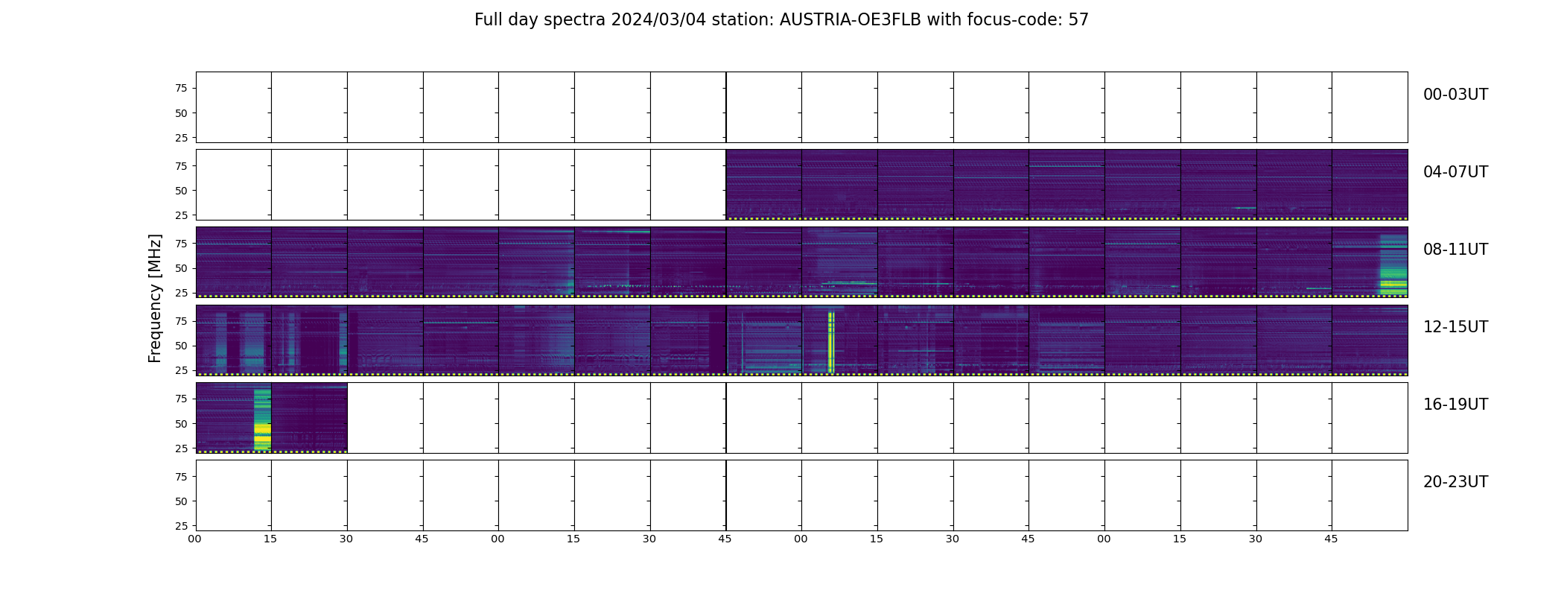Image resolution: width=1564 pixels, height=596 pixels.
Task: Click the striped first panel of the 12-15UT row
Action: (234, 340)
